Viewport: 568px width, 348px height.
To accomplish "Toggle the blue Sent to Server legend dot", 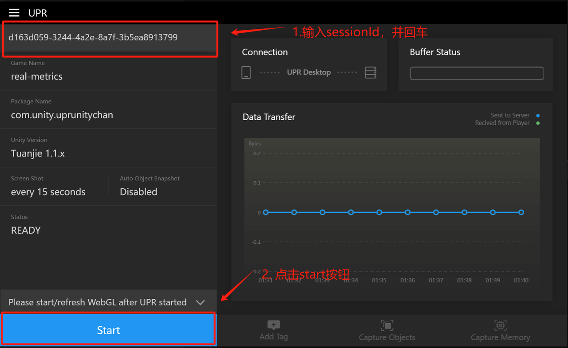I will tap(538, 116).
